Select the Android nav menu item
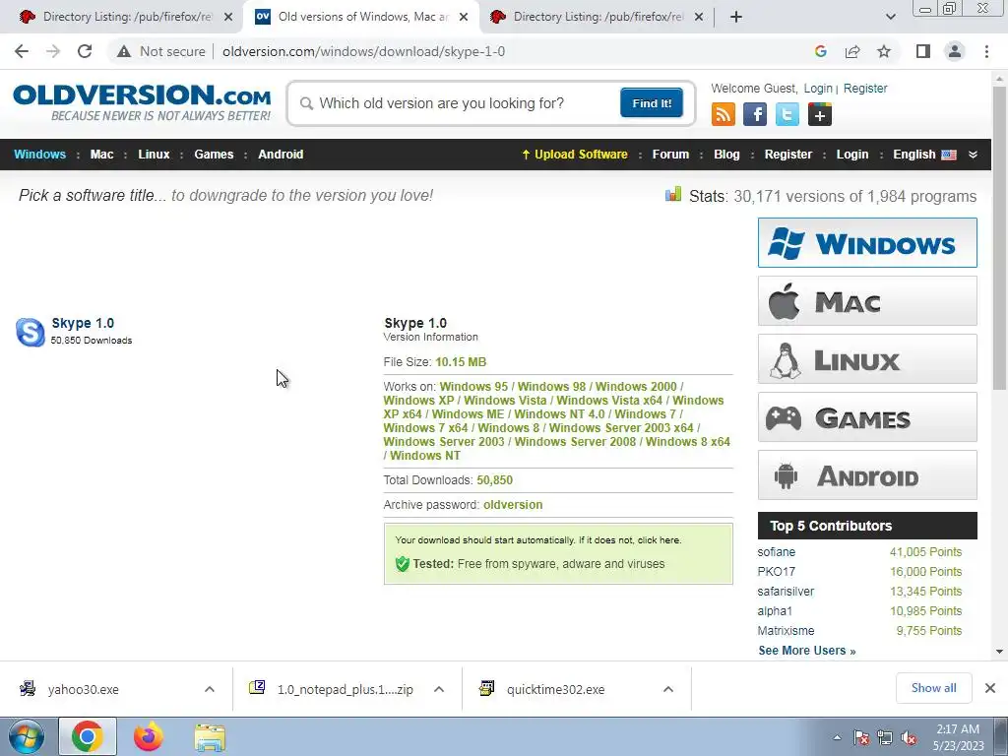This screenshot has height=756, width=1008. tap(281, 155)
